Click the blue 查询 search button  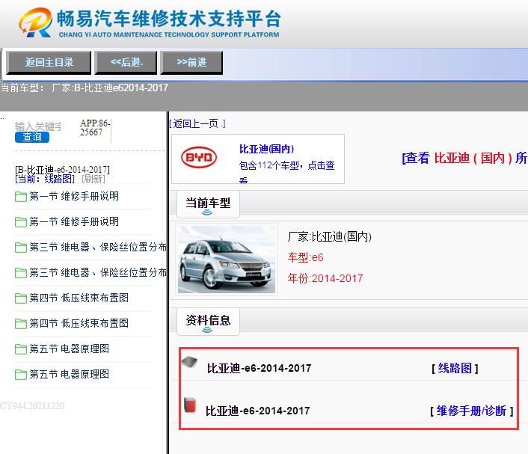[32, 137]
